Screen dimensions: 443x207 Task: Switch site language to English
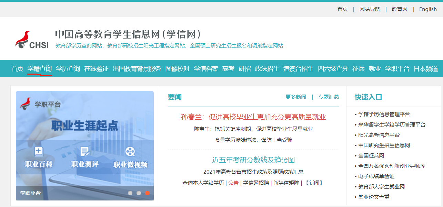[428, 9]
